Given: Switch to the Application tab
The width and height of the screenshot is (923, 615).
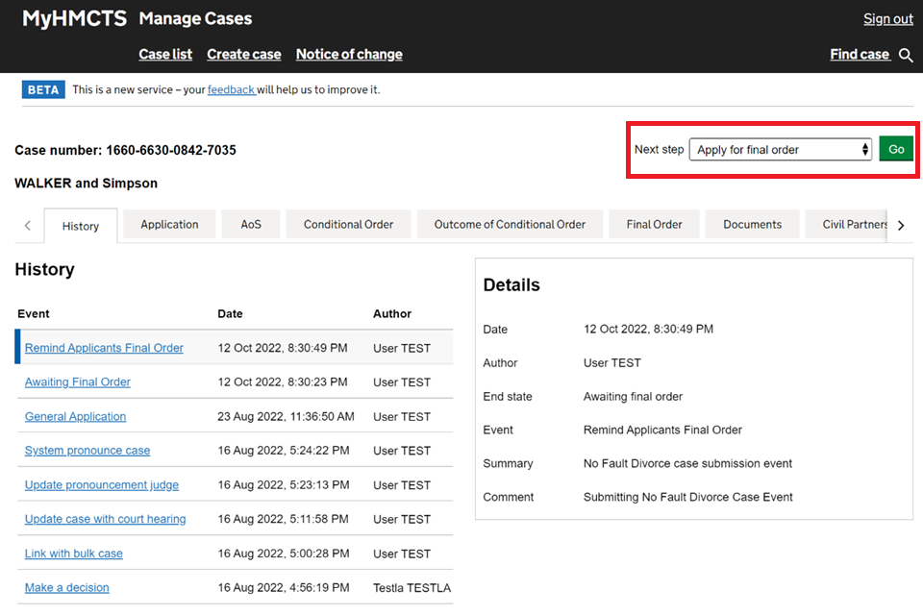Looking at the screenshot, I should (169, 225).
